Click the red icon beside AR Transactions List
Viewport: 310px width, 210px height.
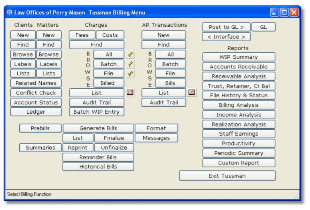click(x=192, y=92)
